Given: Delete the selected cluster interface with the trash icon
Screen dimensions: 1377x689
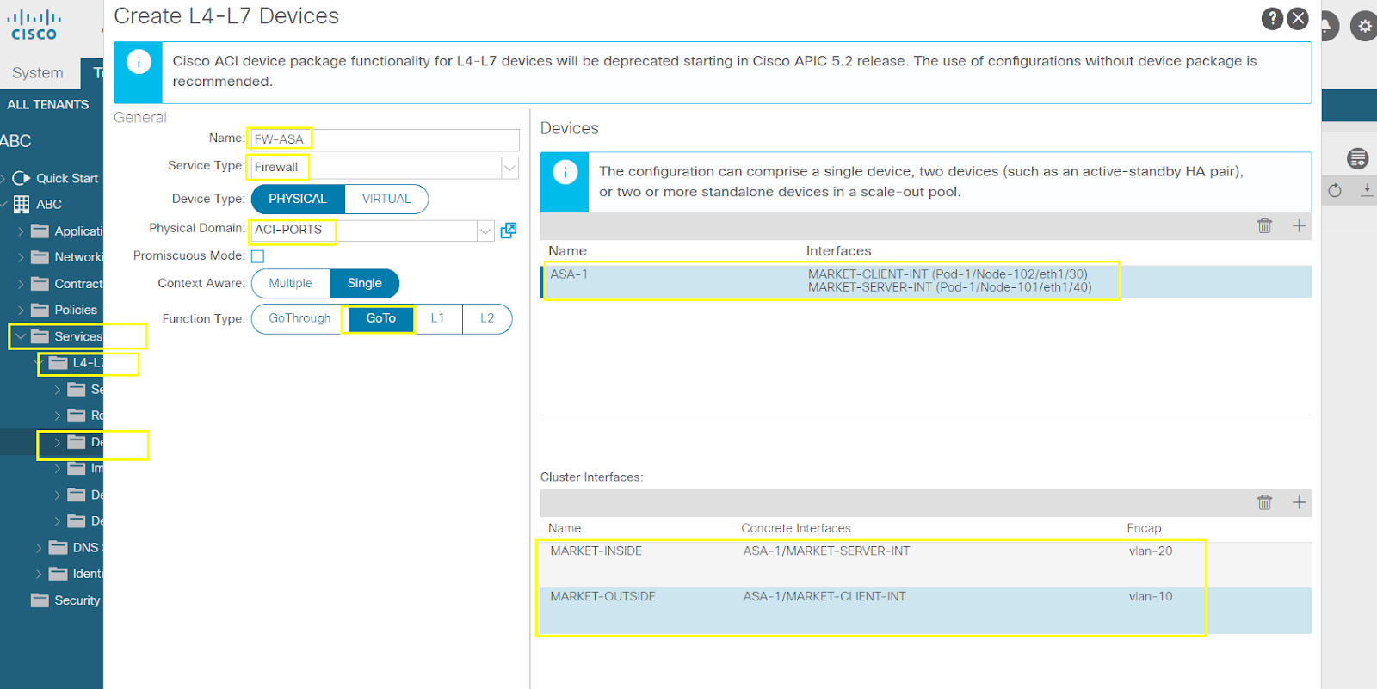Looking at the screenshot, I should click(x=1264, y=502).
